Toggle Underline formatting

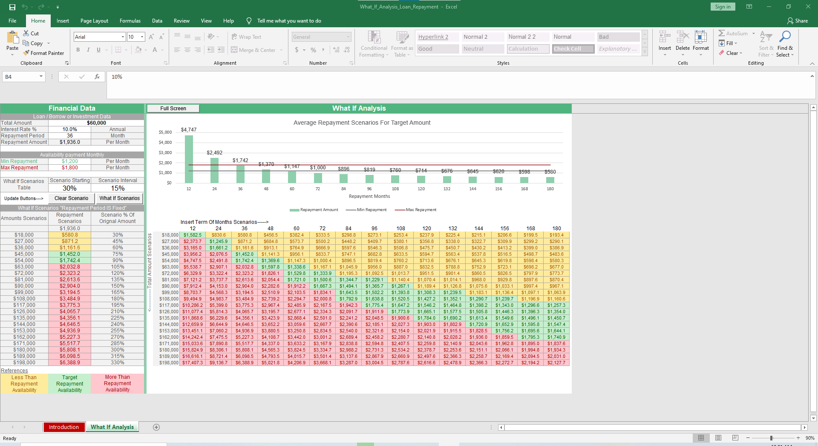point(98,50)
